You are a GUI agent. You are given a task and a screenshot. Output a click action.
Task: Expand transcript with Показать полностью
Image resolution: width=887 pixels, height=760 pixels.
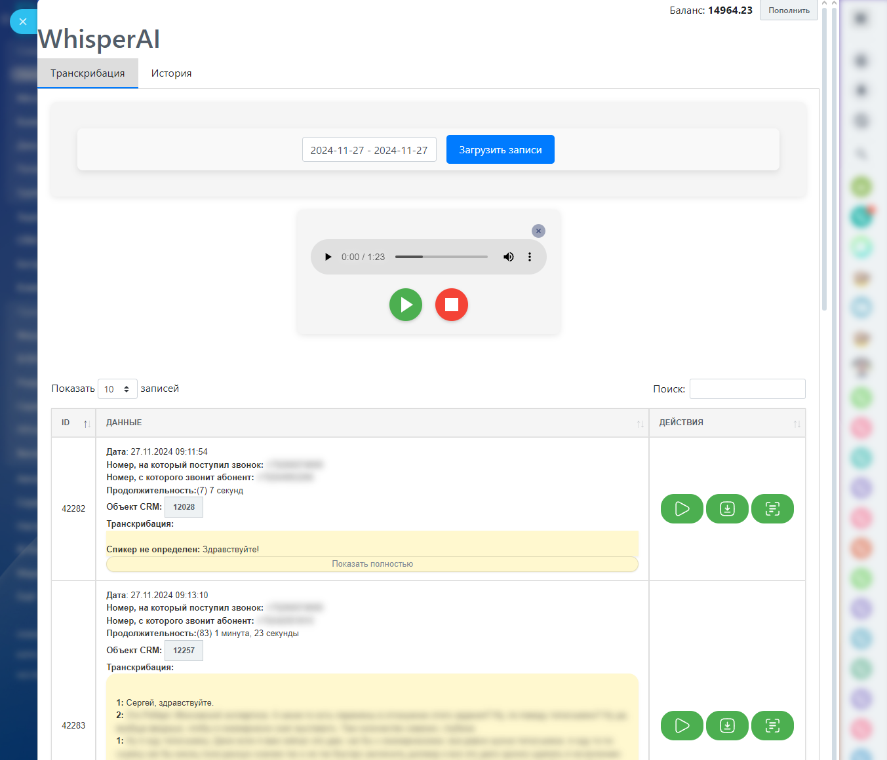372,564
